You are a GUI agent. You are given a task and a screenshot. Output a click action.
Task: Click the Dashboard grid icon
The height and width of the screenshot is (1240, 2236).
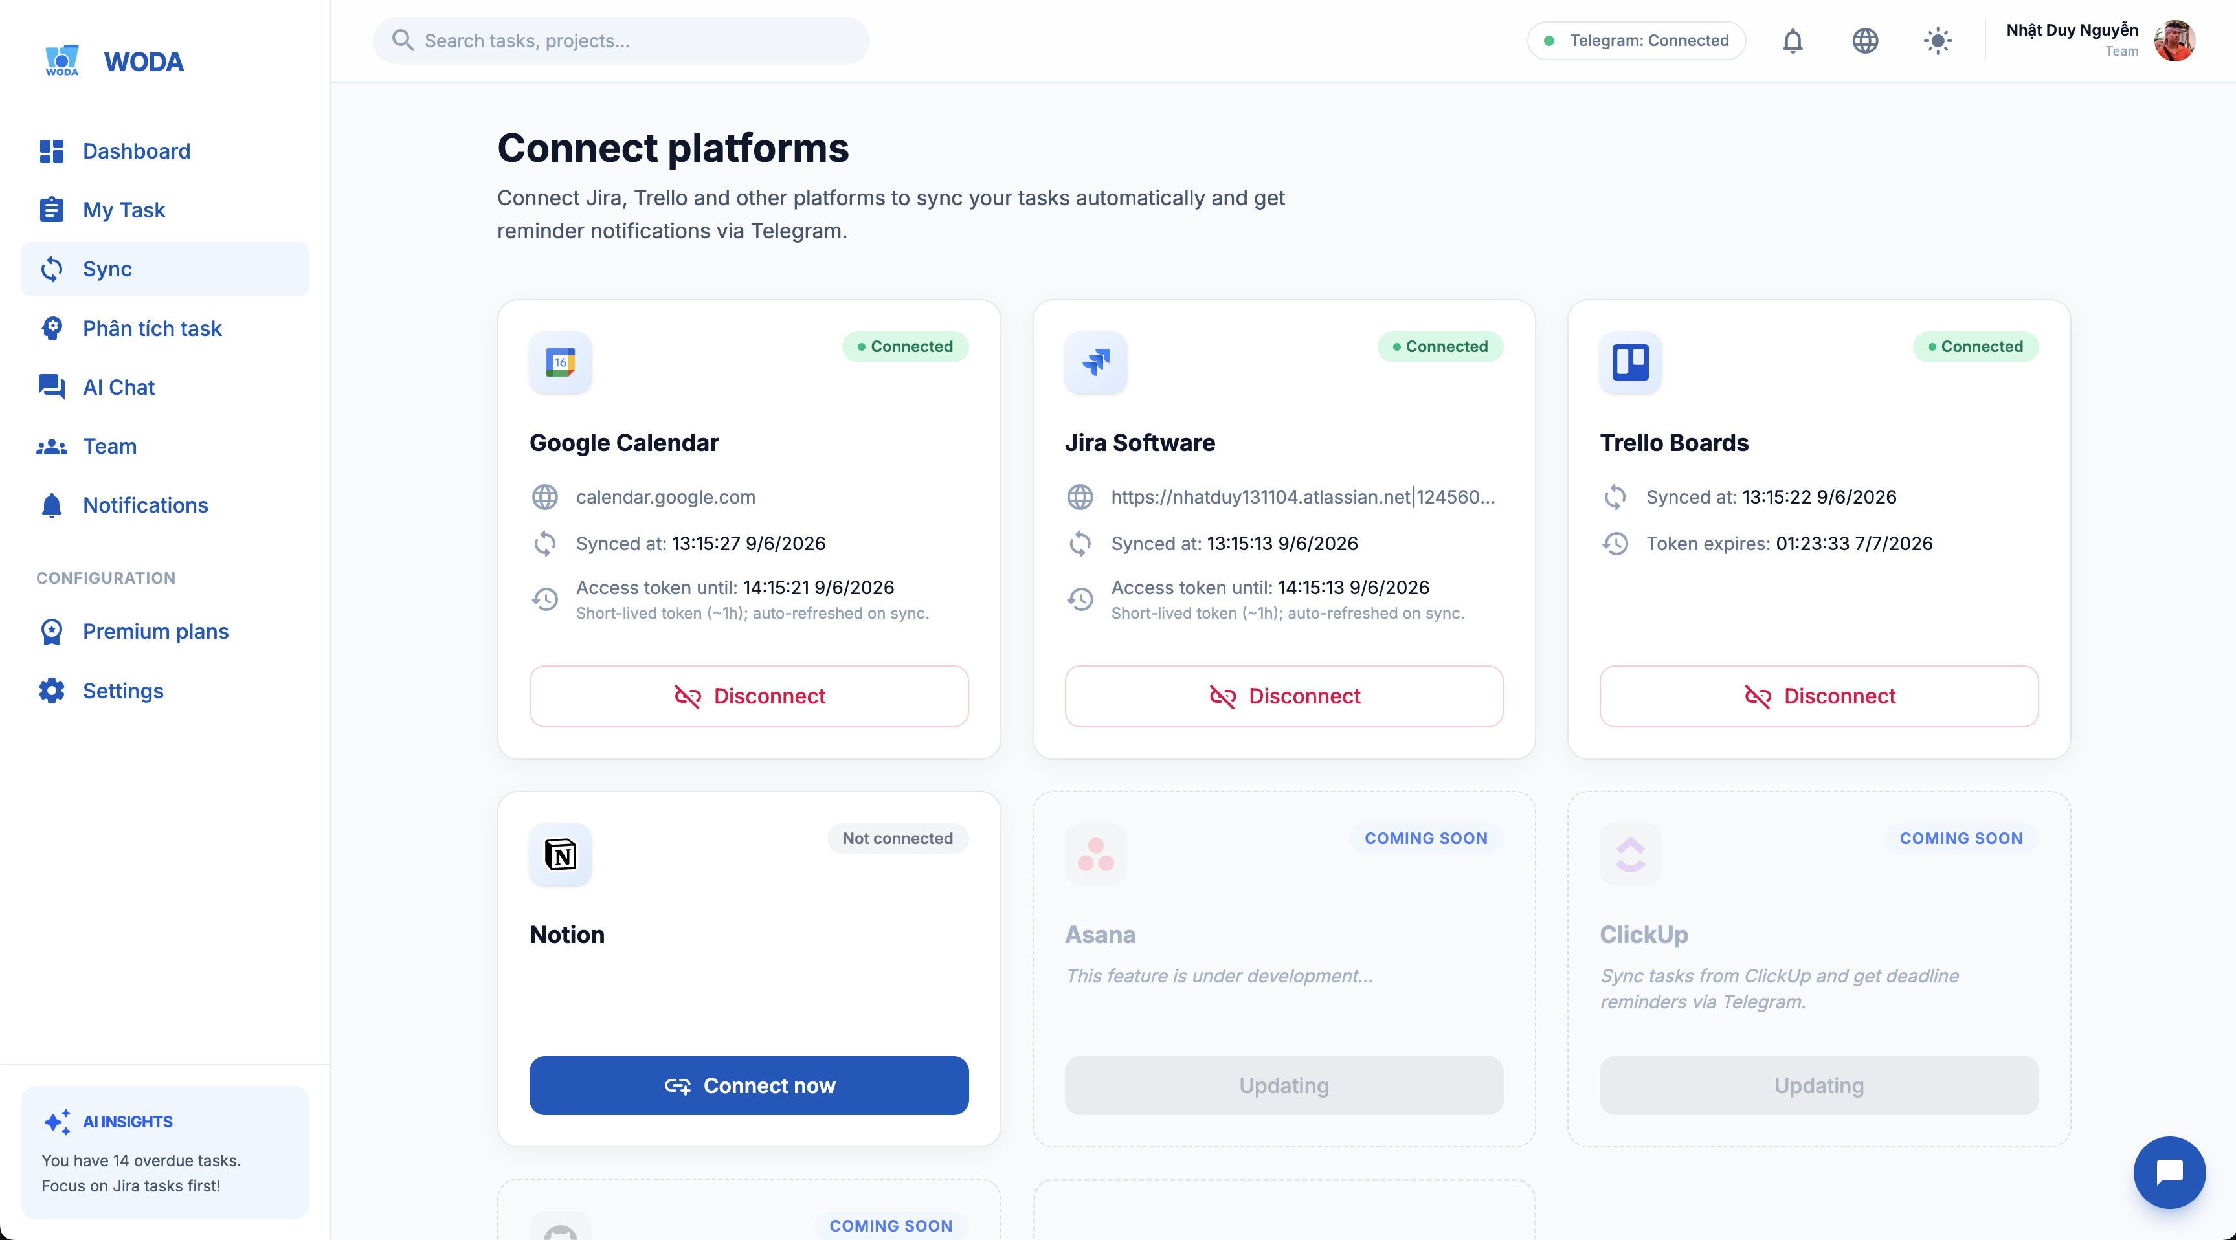point(51,151)
